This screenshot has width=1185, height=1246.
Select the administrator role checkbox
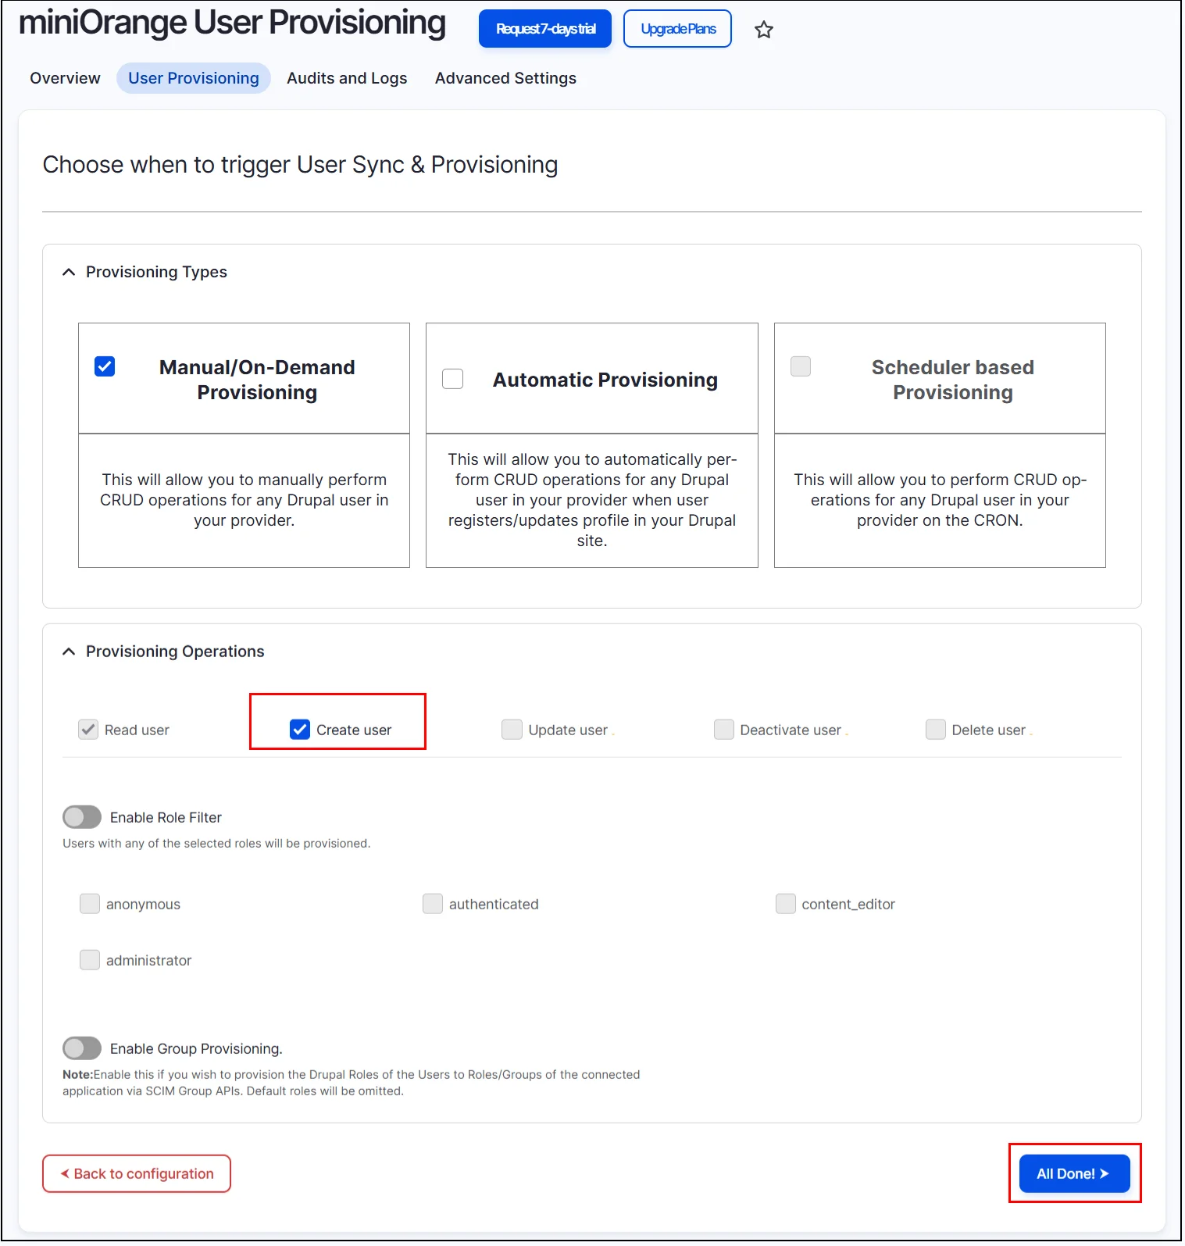(90, 960)
